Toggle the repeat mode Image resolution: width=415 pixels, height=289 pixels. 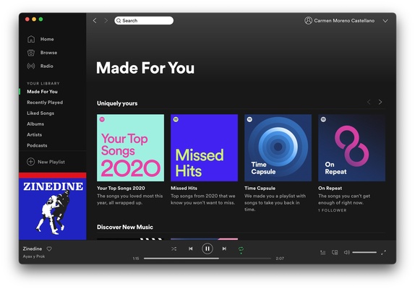(241, 249)
